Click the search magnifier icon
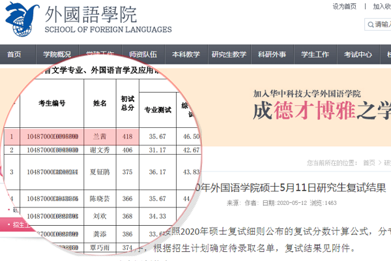This screenshot has width=391, height=261. [371, 25]
